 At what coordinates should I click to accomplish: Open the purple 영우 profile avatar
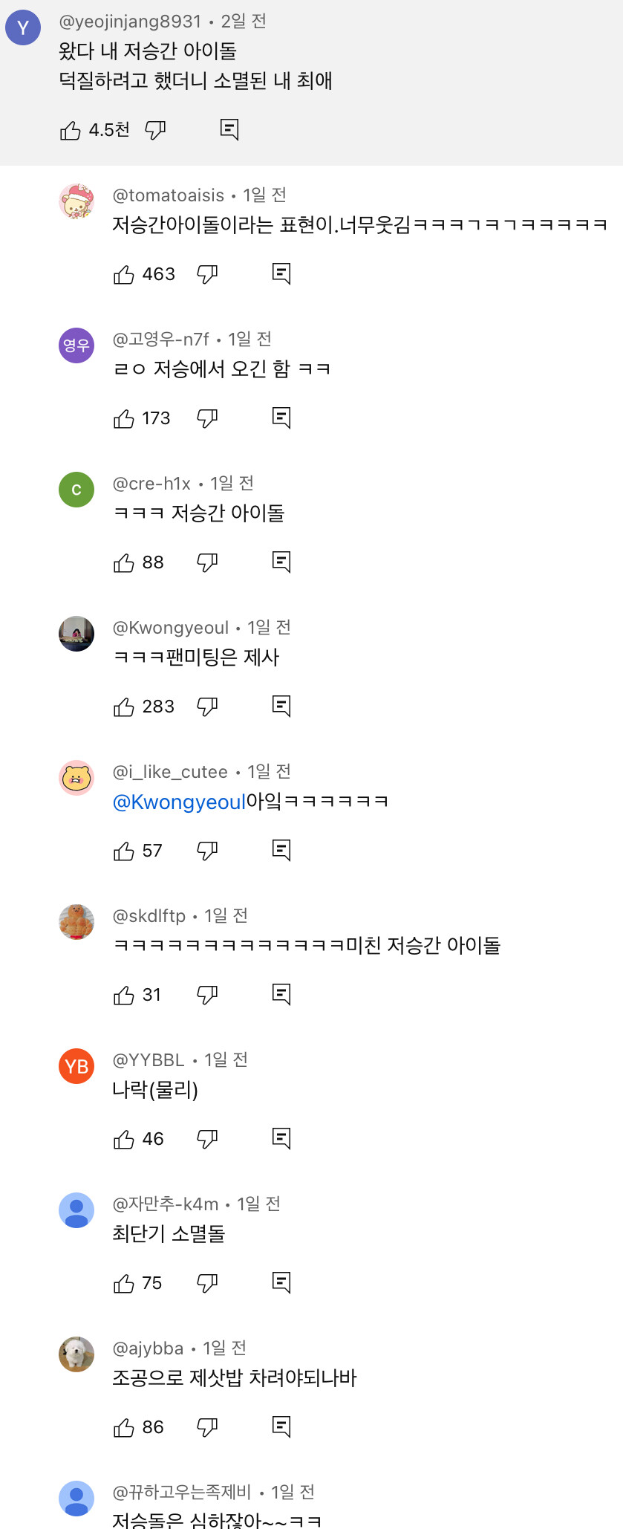point(76,345)
